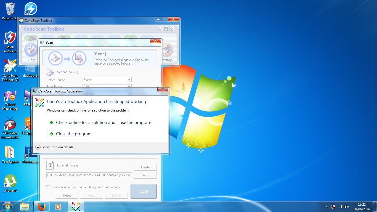
Task: Click the CanoScan Toolbox help question icon
Action: click(160, 29)
